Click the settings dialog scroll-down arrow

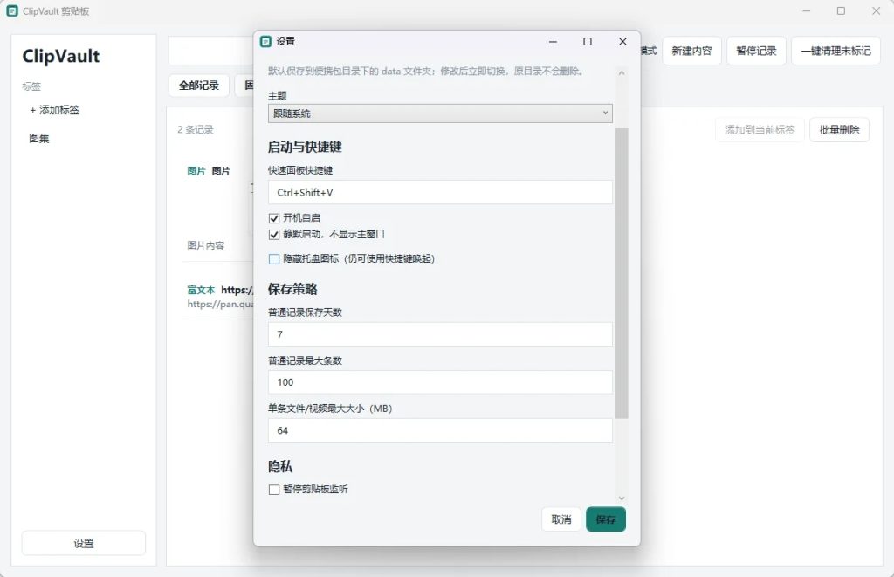(622, 498)
